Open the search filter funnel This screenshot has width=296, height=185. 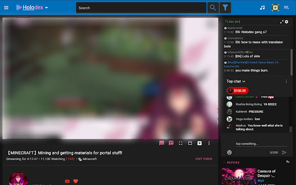[x=225, y=8]
